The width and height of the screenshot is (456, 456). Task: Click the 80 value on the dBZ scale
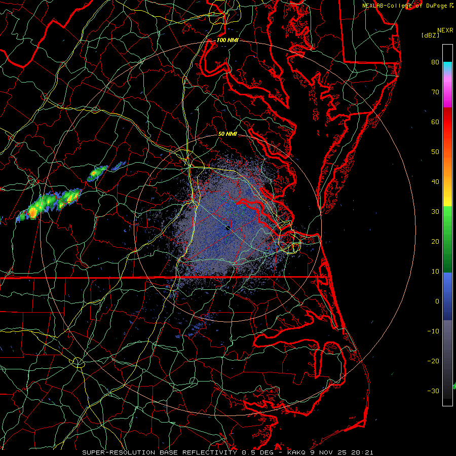coord(435,62)
